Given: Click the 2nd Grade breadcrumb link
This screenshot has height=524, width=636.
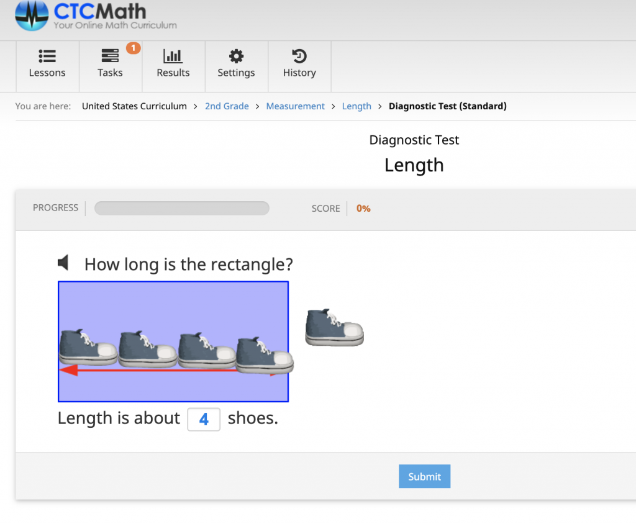Looking at the screenshot, I should pos(227,106).
